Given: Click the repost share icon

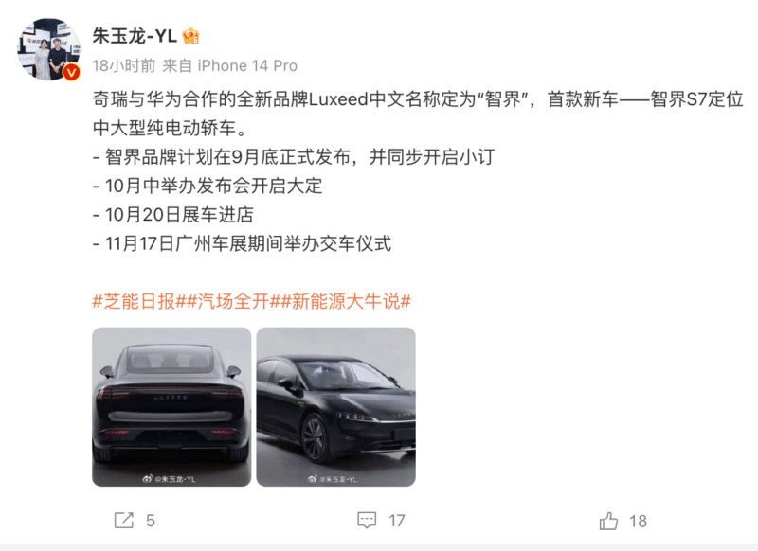Looking at the screenshot, I should (x=124, y=520).
